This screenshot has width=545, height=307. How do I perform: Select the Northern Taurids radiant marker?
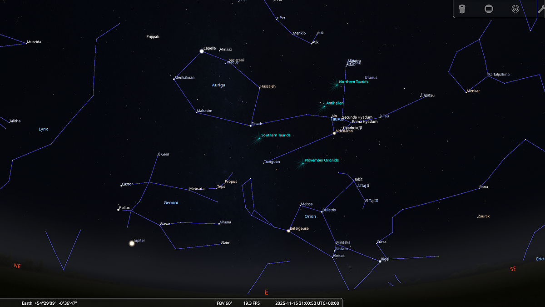click(x=337, y=85)
